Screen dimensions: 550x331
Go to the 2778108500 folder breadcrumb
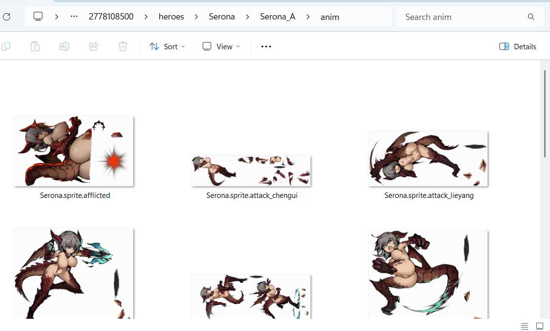[111, 17]
